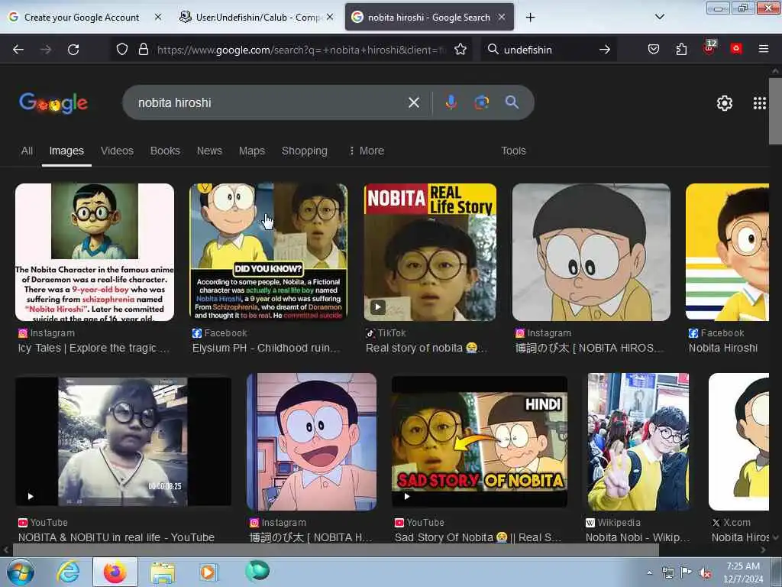List all tabs with the dropdown arrow
The width and height of the screenshot is (782, 587).
pos(659,17)
